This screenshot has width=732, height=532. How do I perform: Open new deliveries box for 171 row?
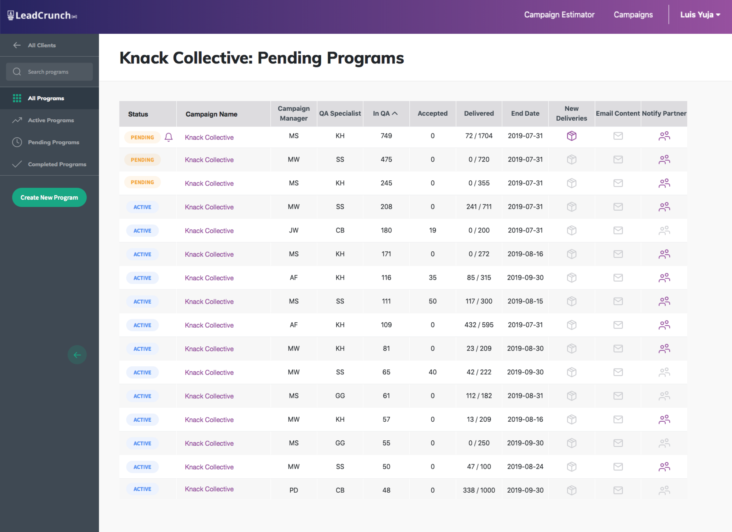(571, 254)
